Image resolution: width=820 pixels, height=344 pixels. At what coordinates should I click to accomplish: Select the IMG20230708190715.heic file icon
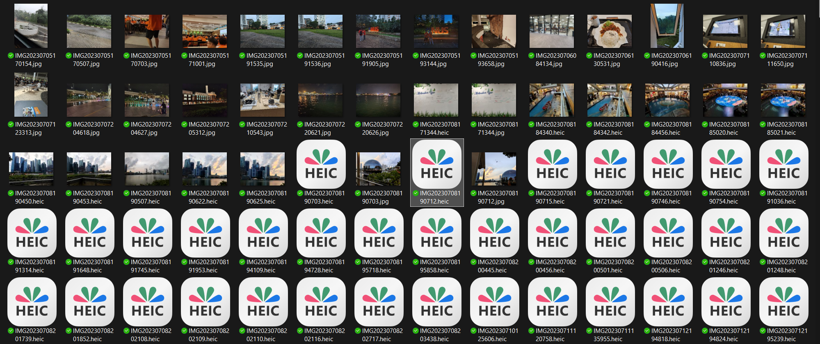click(x=552, y=165)
